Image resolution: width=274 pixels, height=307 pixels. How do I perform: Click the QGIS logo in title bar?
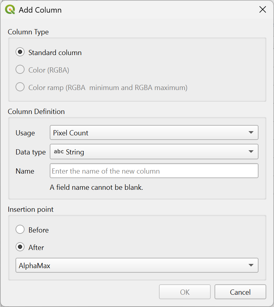pyautogui.click(x=10, y=10)
